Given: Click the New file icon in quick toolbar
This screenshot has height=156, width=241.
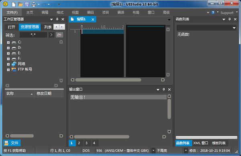Looking at the screenshot, I should click(x=14, y=4).
